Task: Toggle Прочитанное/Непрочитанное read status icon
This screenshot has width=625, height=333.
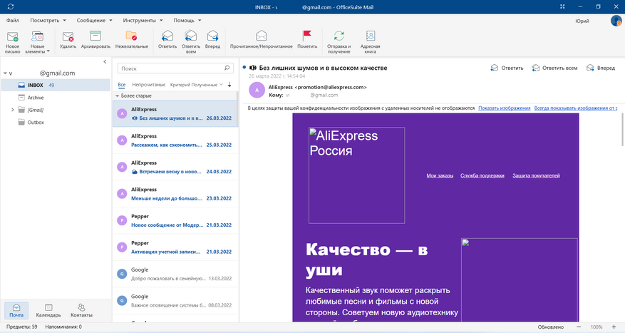Action: 261,36
